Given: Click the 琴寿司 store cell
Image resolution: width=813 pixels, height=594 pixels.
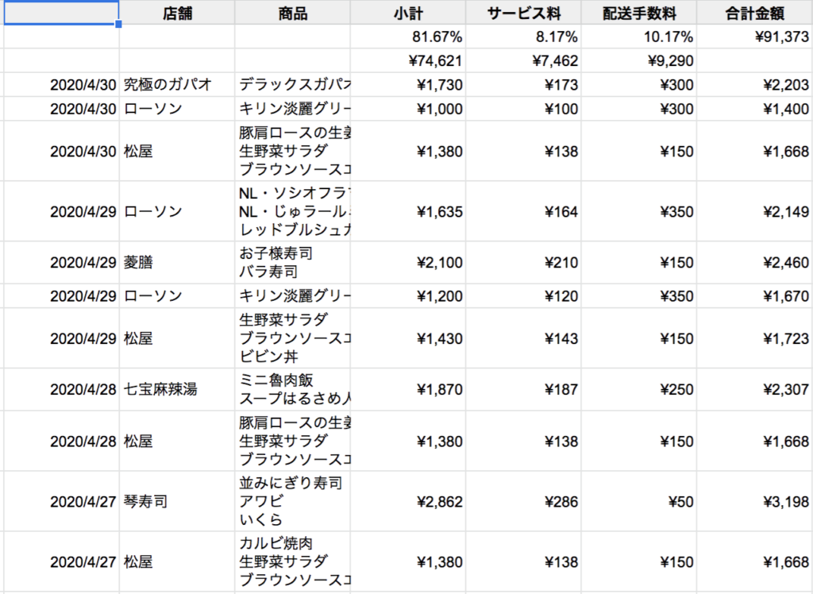Looking at the screenshot, I should coord(177,502).
